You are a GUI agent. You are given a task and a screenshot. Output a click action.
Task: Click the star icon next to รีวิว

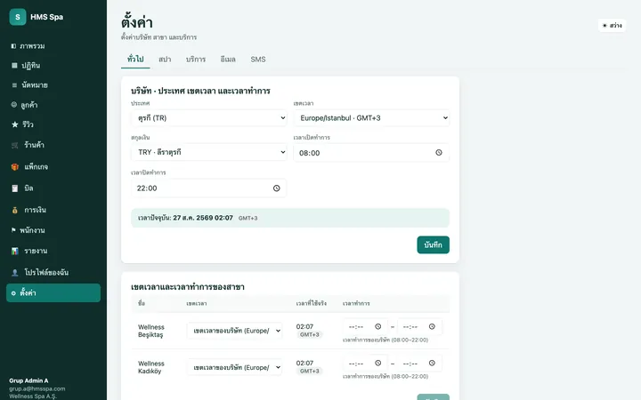pos(15,124)
